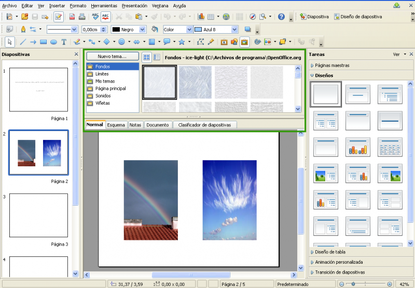Insert a table icon in toolbar
This screenshot has width=415, height=288.
211,17
